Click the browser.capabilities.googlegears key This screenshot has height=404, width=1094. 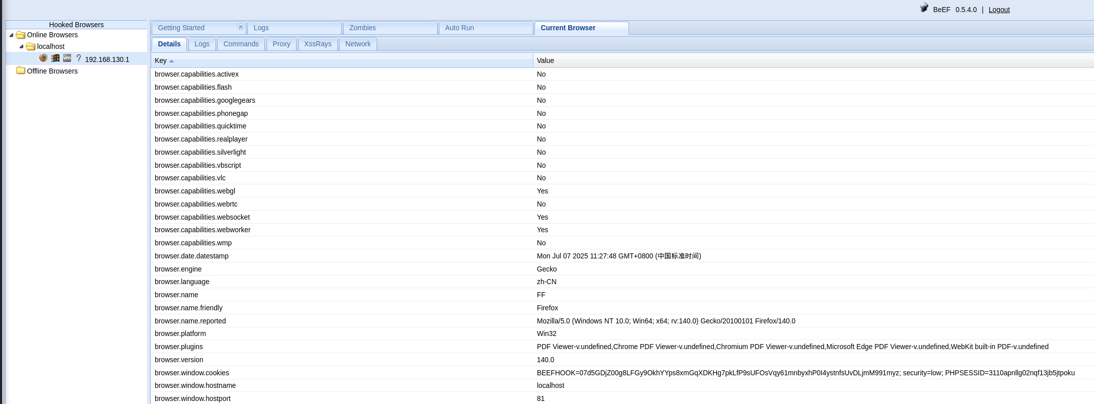[205, 100]
